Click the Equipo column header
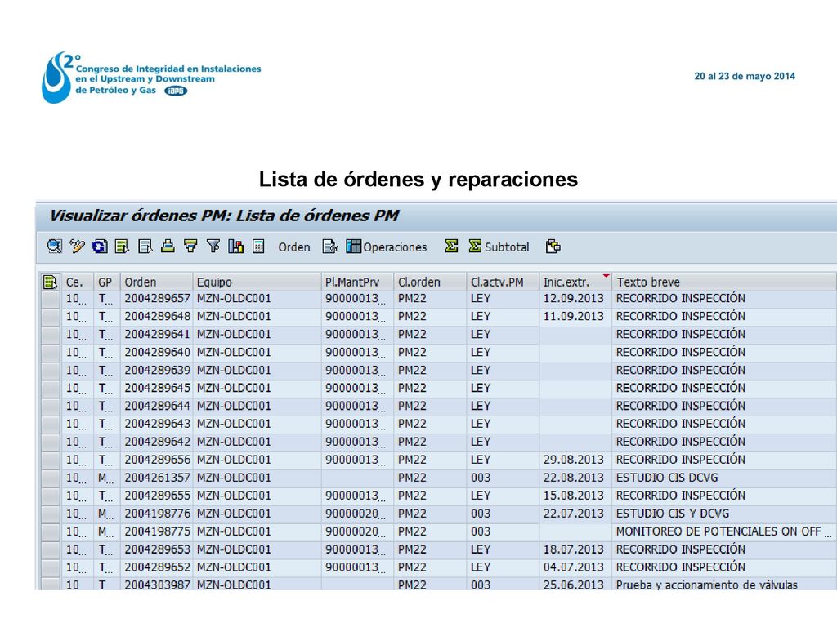Viewport: 837px width, 627px height. 257,282
